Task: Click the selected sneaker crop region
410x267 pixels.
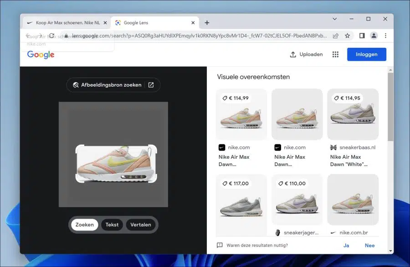Action: (116, 163)
